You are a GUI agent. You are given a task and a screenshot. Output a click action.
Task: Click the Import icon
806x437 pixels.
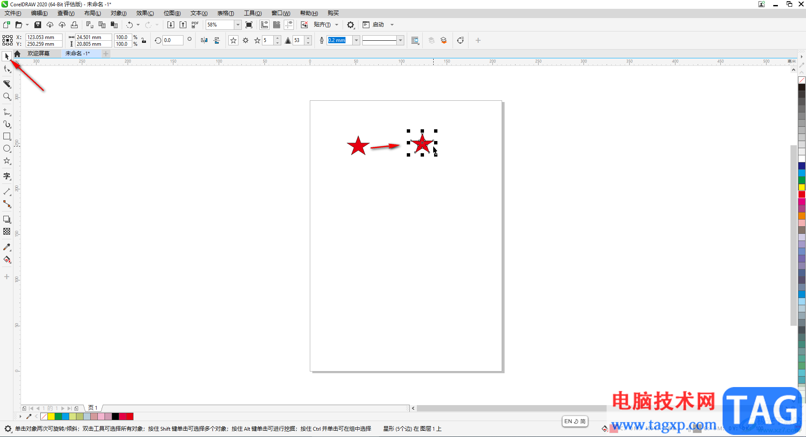[171, 25]
